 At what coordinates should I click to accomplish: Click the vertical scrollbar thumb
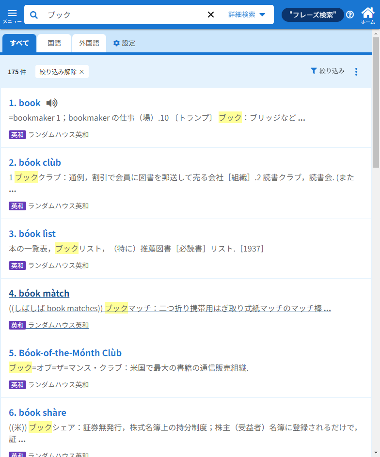376,102
